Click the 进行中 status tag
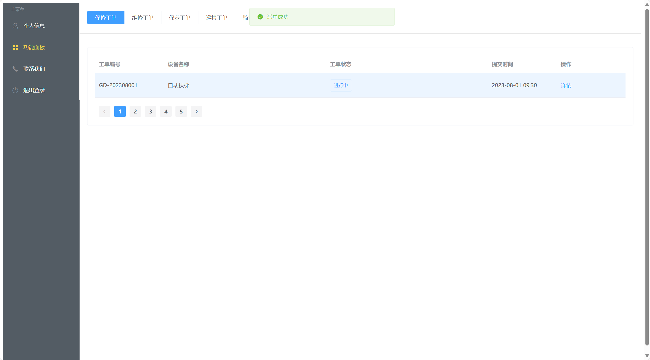 341,85
